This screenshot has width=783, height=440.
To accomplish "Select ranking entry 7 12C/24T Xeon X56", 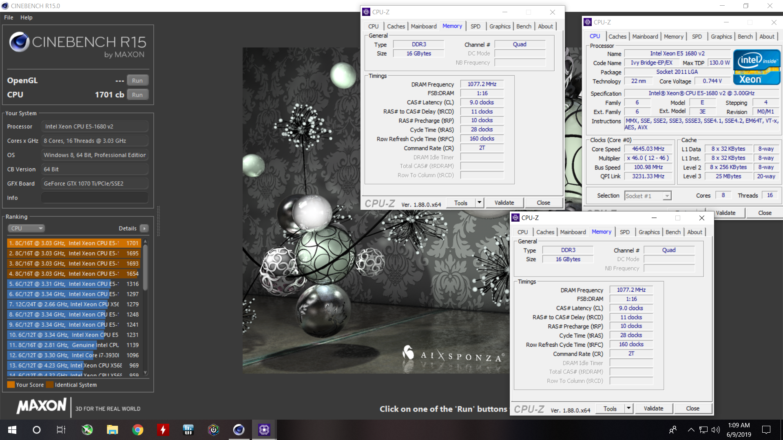I will click(74, 304).
